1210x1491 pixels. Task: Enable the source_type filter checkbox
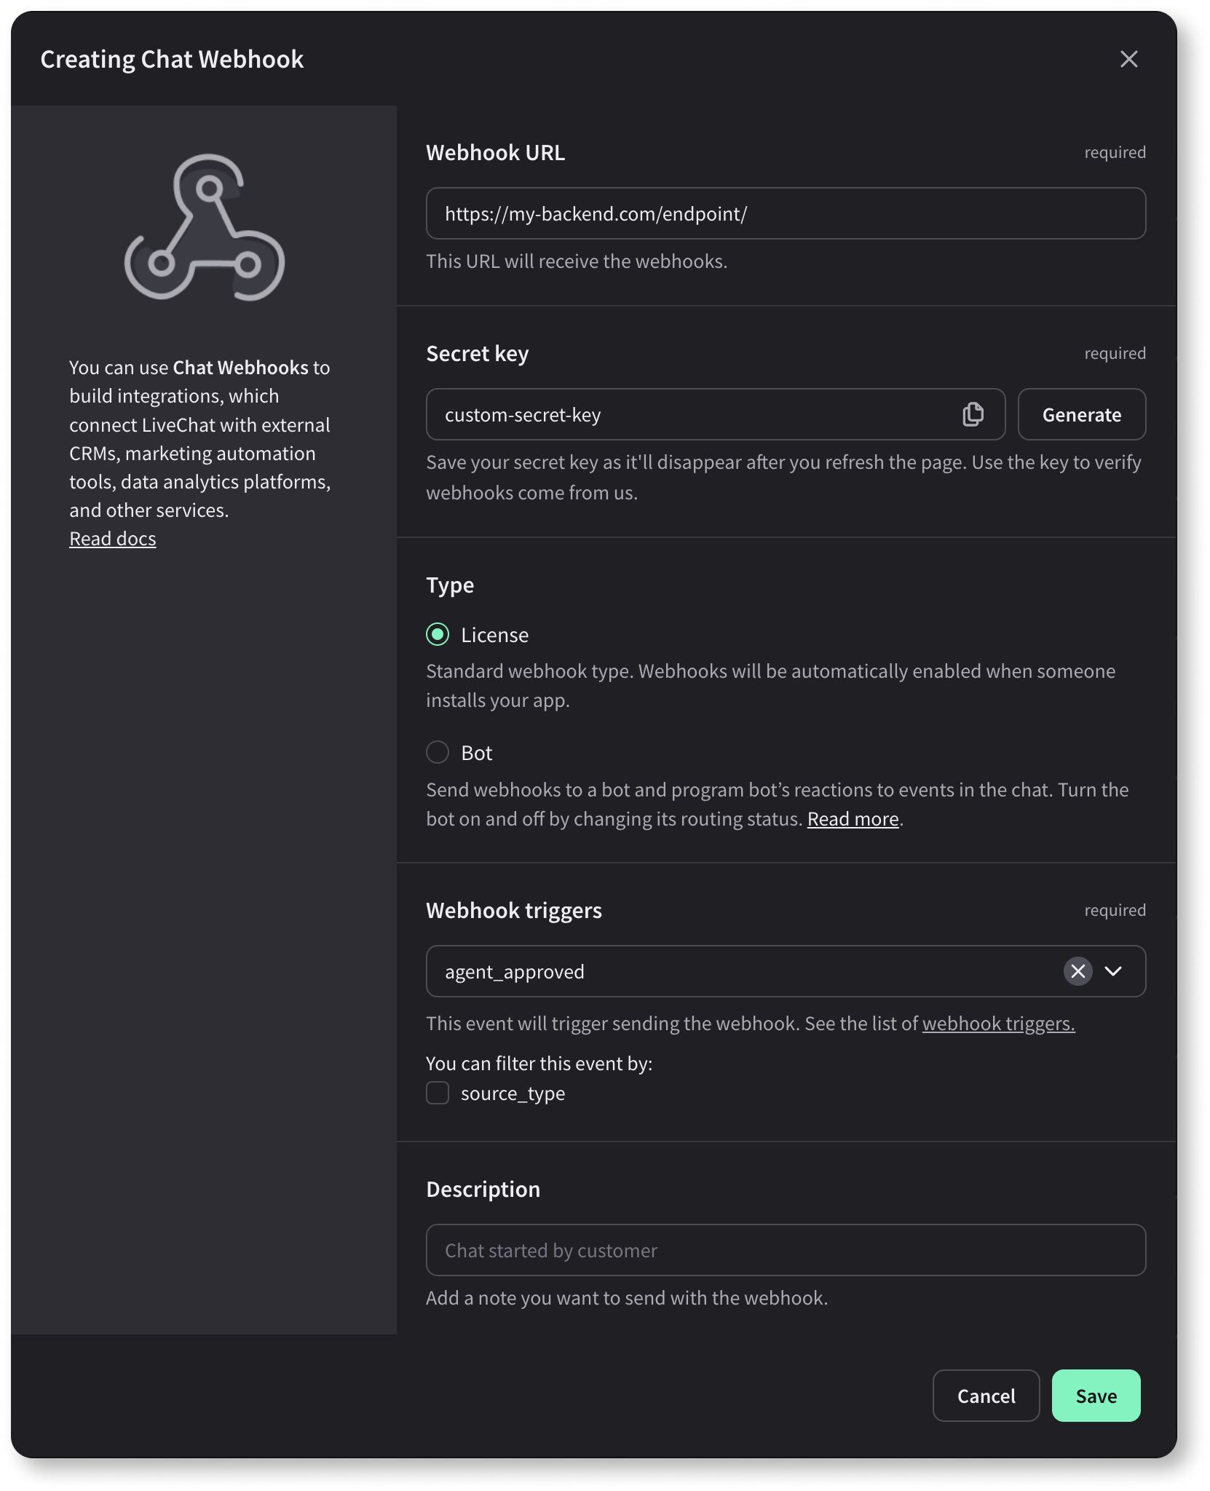pos(438,1093)
